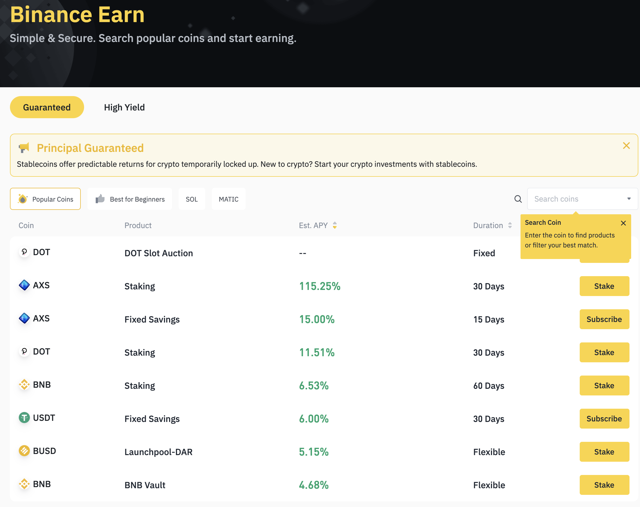
Task: Click the 6.00% APY value
Action: [314, 419]
